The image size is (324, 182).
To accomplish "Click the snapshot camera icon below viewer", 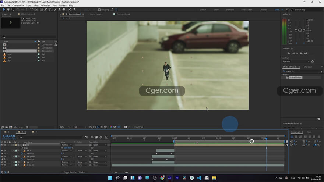I will point(126,127).
